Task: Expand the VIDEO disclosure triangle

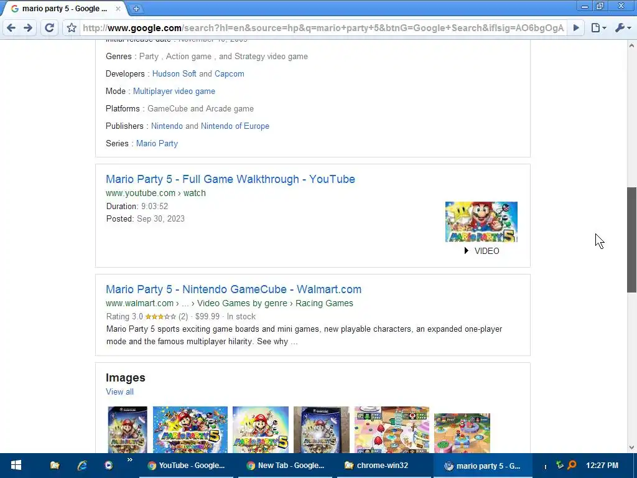Action: 467,251
